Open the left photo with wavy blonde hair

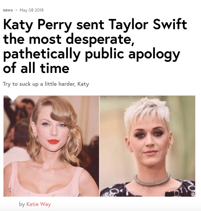click(x=51, y=146)
